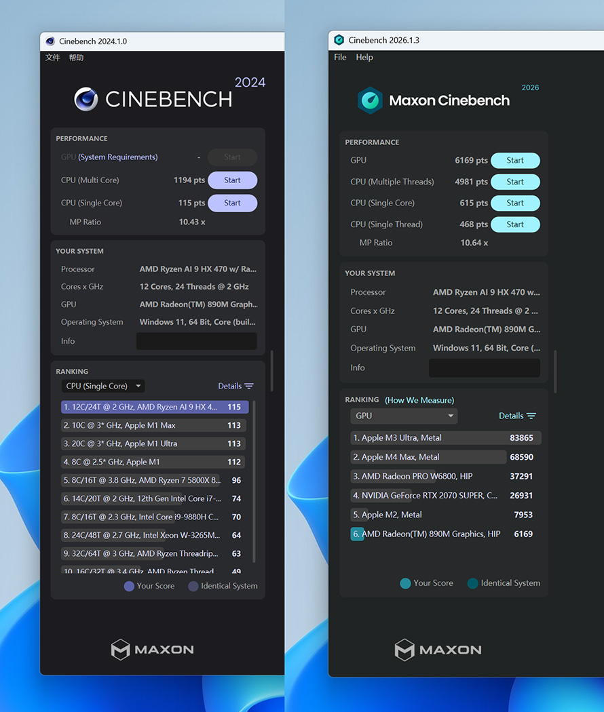
Task: Open the 帮助 menu in Cinebench 2024
Action: click(76, 58)
